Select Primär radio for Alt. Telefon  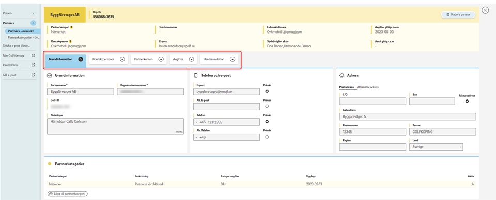(x=267, y=137)
